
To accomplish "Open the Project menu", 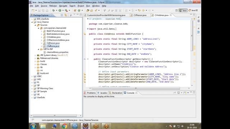I will [x=80, y=6].
